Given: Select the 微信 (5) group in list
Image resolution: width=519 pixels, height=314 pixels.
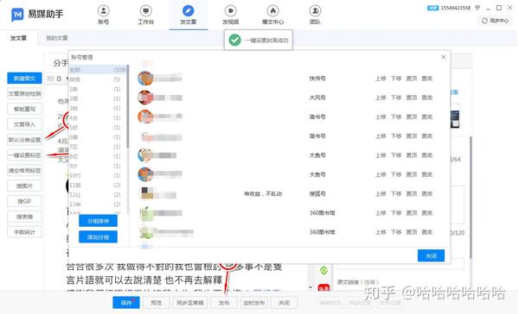Looking at the screenshot, I should tap(98, 79).
